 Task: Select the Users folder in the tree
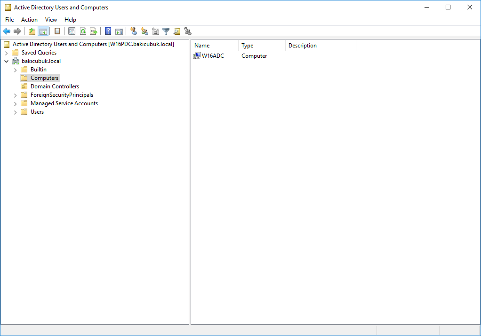(37, 112)
